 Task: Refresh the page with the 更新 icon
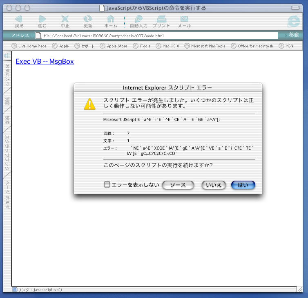tap(88, 21)
